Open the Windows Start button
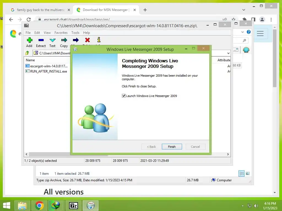 [7, 206]
